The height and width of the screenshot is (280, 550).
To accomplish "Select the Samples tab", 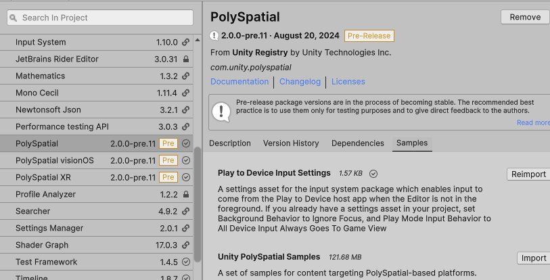I will (x=412, y=143).
